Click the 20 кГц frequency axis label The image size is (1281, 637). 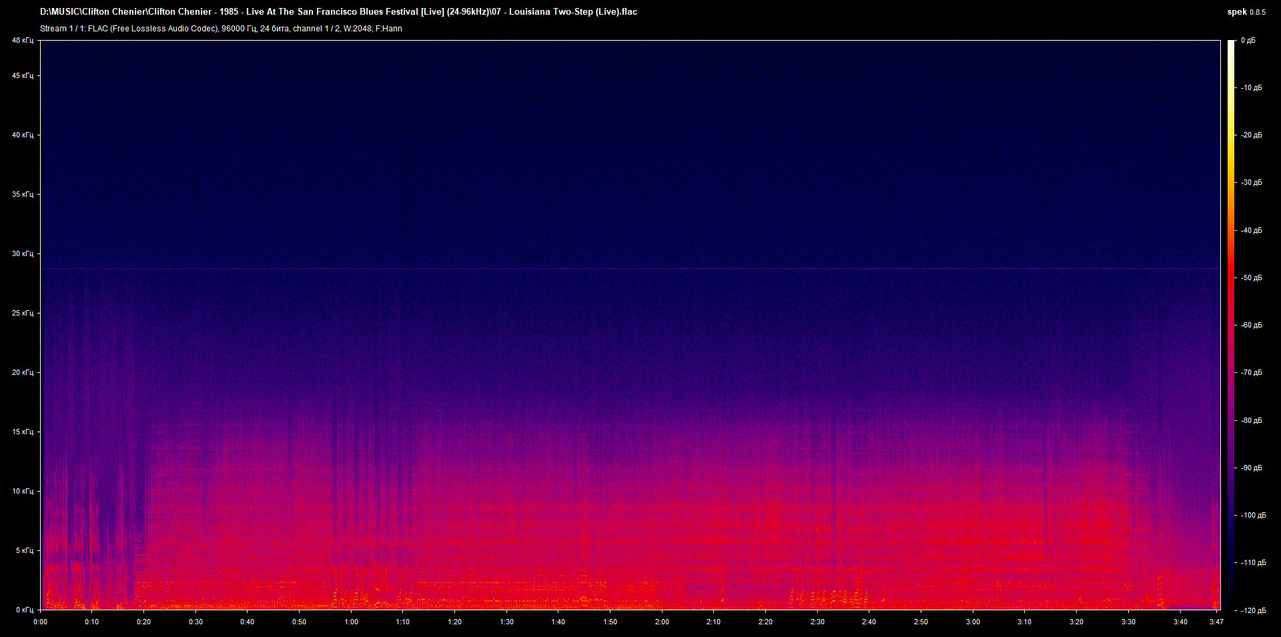pyautogui.click(x=23, y=373)
